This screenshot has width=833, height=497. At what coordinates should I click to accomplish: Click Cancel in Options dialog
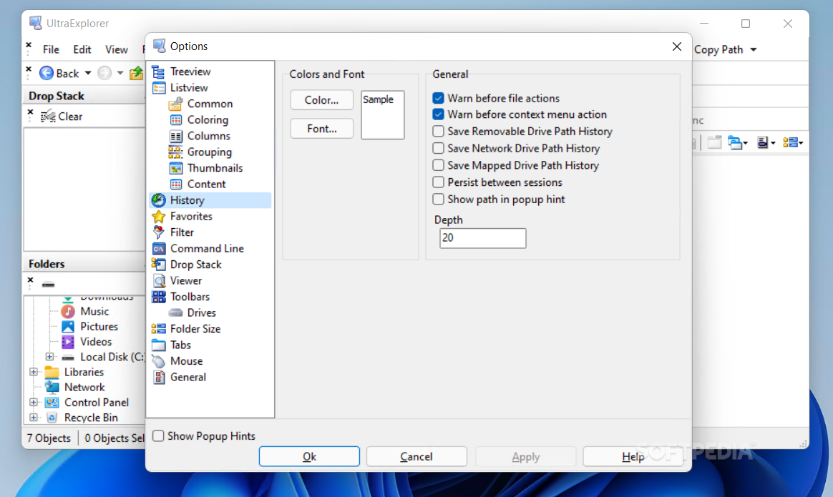click(416, 457)
